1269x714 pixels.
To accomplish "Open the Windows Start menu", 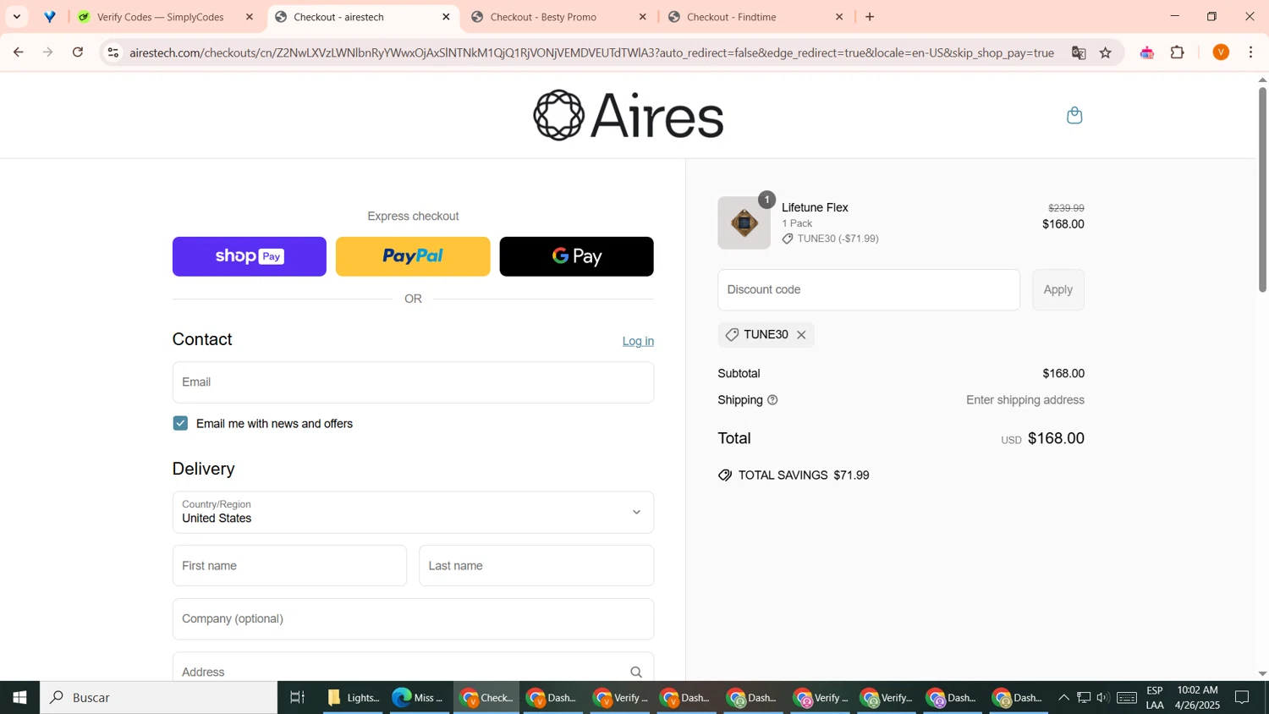I will point(19,698).
